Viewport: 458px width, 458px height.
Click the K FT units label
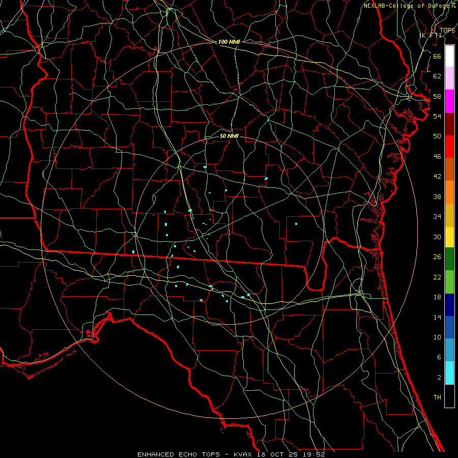[x=431, y=35]
